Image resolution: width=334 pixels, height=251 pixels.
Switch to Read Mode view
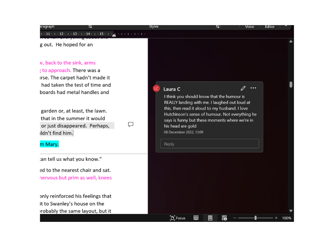(x=196, y=218)
